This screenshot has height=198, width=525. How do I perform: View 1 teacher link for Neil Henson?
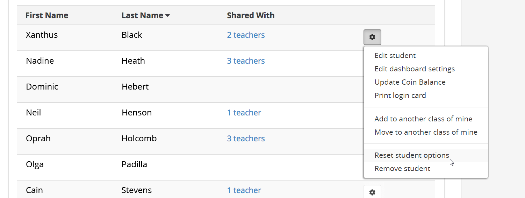(x=244, y=113)
